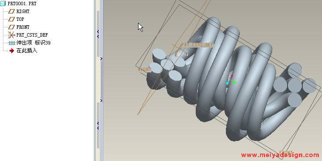Click the lower right-pointing arrow on divider
The image size is (322, 161).
coord(101,100)
